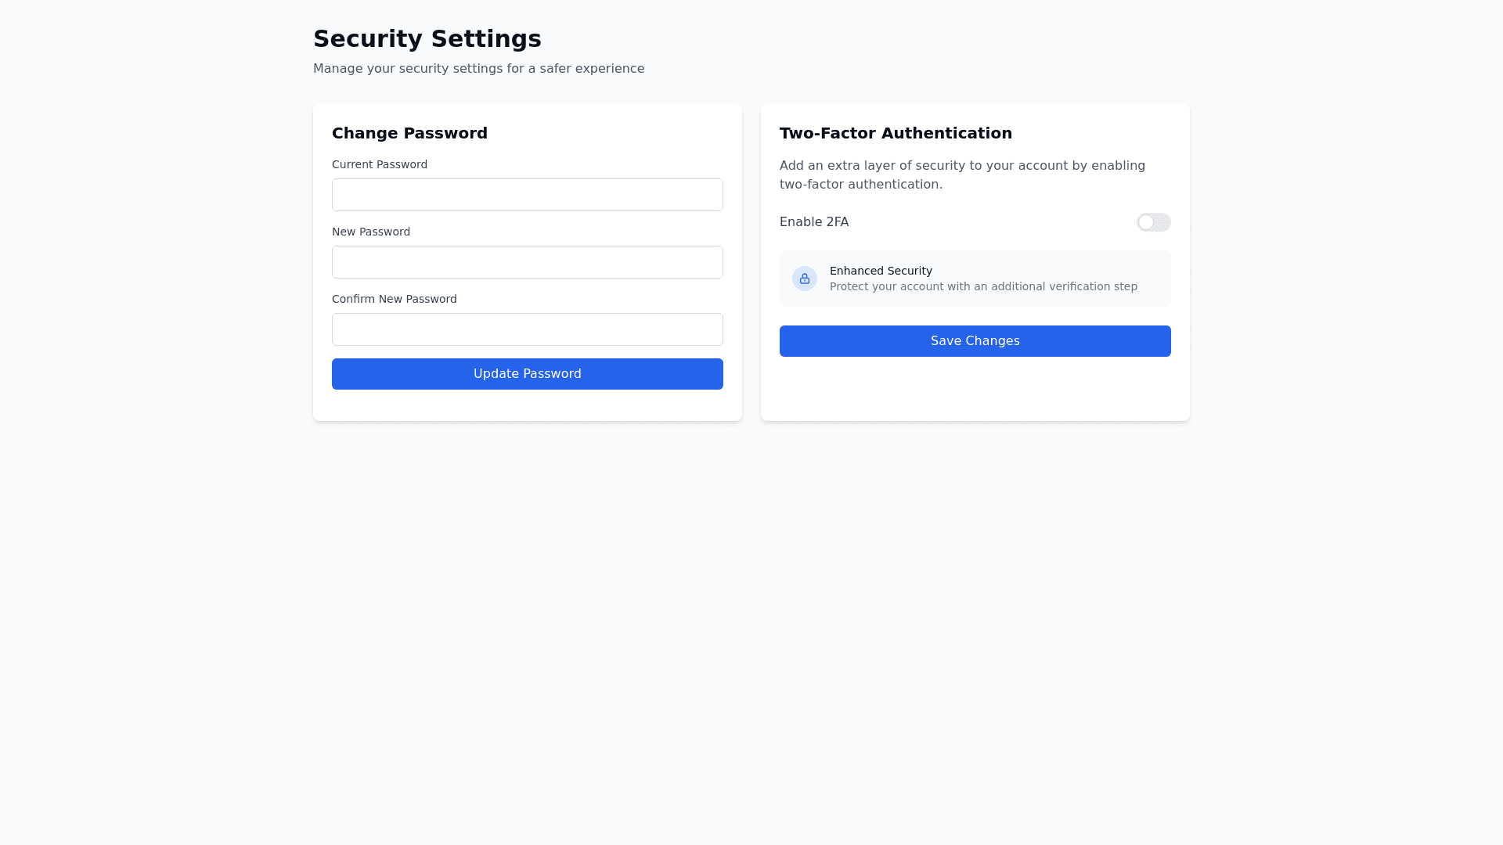Click the white knob of the 2FA switch
Image resolution: width=1503 pixels, height=845 pixels.
(1146, 222)
